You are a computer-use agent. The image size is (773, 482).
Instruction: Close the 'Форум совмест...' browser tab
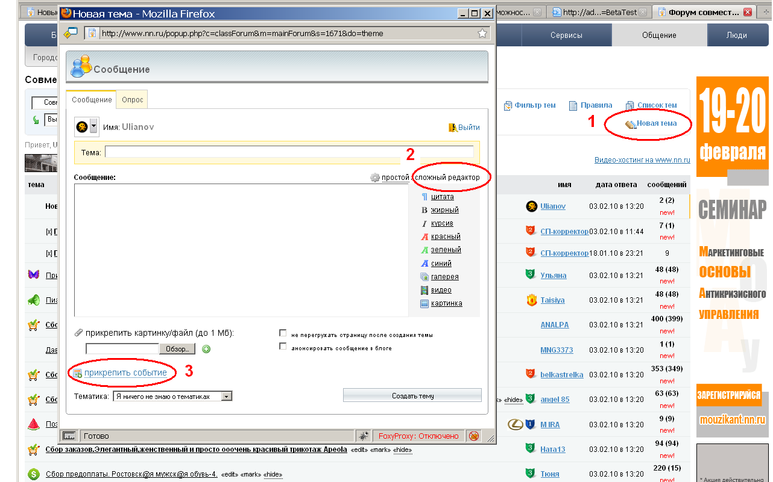point(748,12)
